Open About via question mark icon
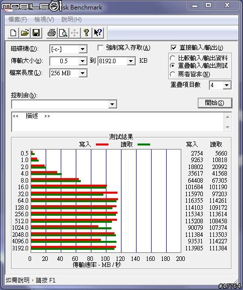The width and height of the screenshot is (243, 290). tap(86, 33)
